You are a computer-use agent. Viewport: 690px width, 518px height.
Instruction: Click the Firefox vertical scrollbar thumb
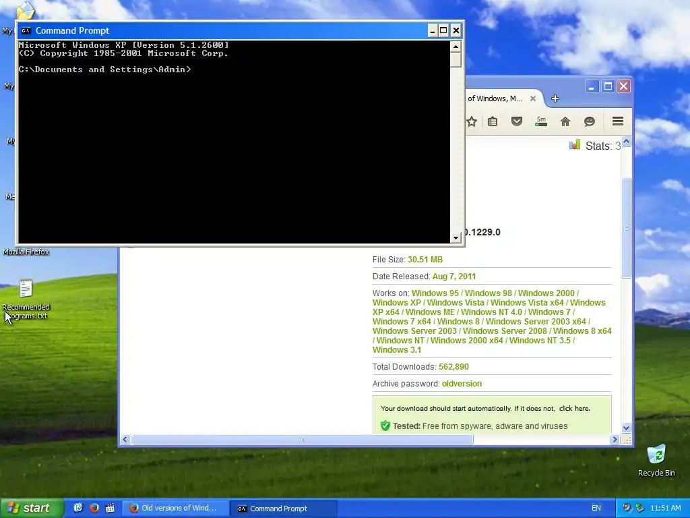pyautogui.click(x=626, y=228)
